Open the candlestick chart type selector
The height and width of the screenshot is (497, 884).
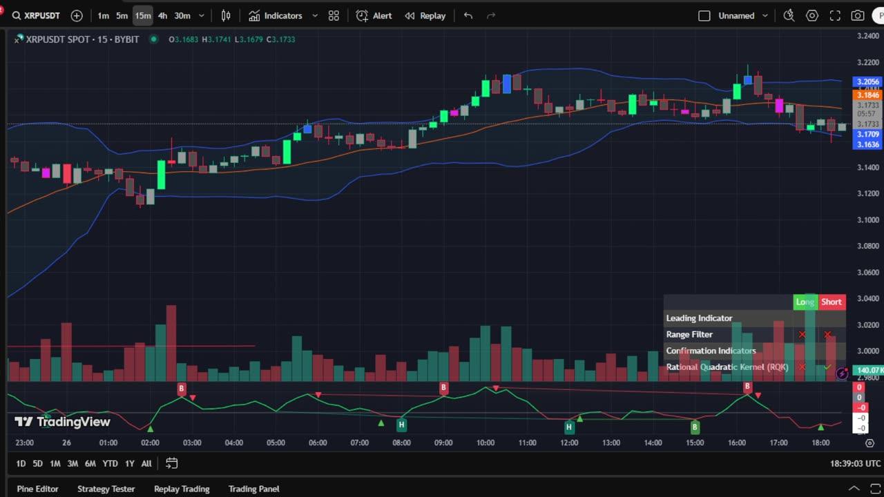[226, 15]
